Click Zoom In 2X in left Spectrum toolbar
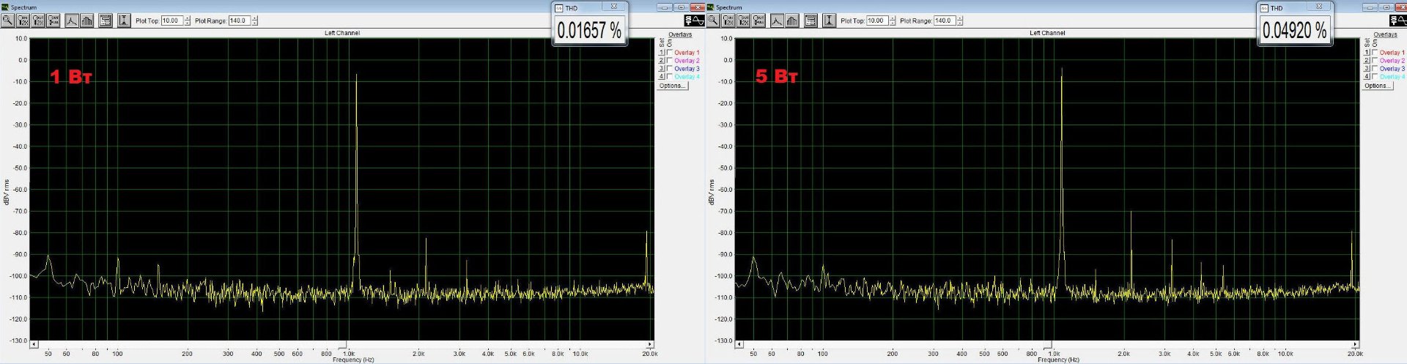This screenshot has width=1407, height=364. click(23, 21)
